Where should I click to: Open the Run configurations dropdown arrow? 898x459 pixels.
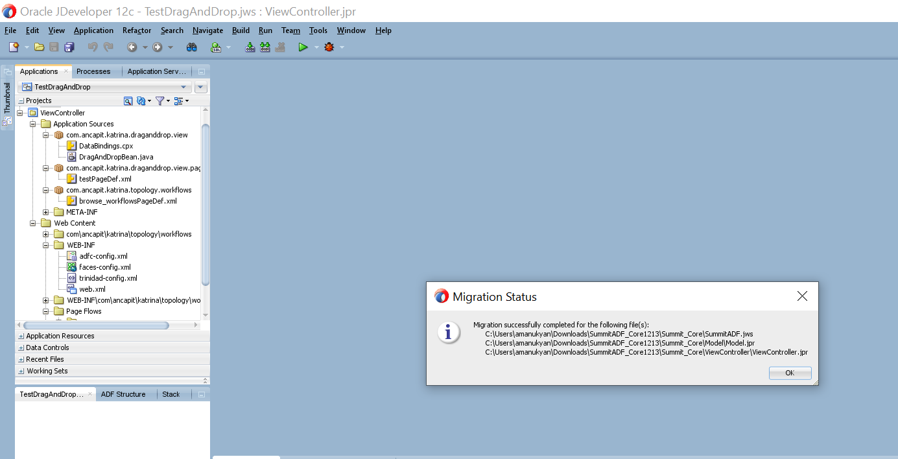click(316, 47)
